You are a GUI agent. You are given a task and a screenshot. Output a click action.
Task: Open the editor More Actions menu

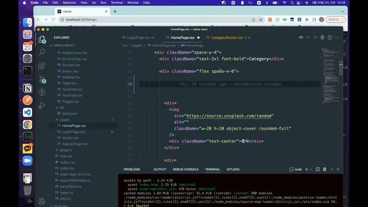[337, 37]
